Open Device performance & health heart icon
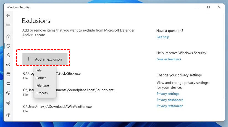This screenshot has height=127, width=228. click(x=8, y=93)
